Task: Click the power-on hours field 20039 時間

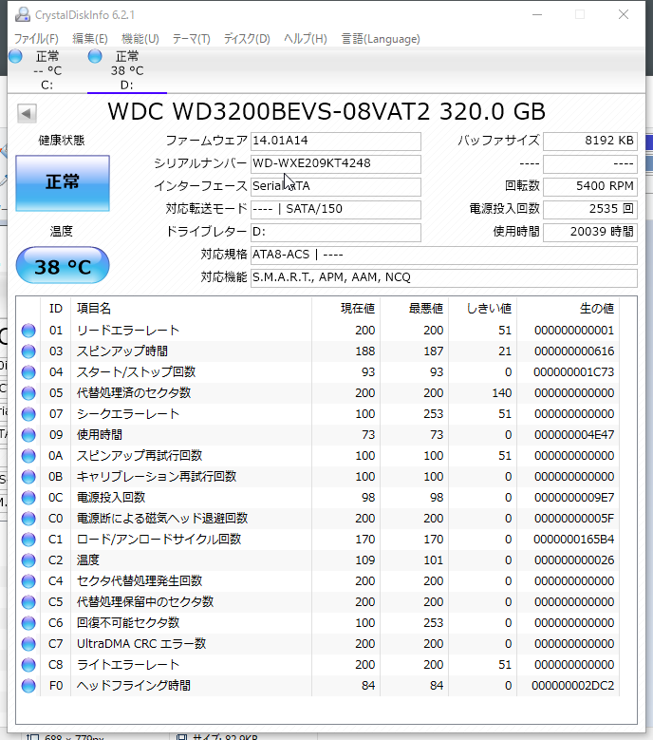Action: point(590,232)
